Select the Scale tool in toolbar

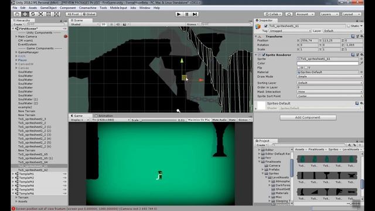(x=40, y=14)
